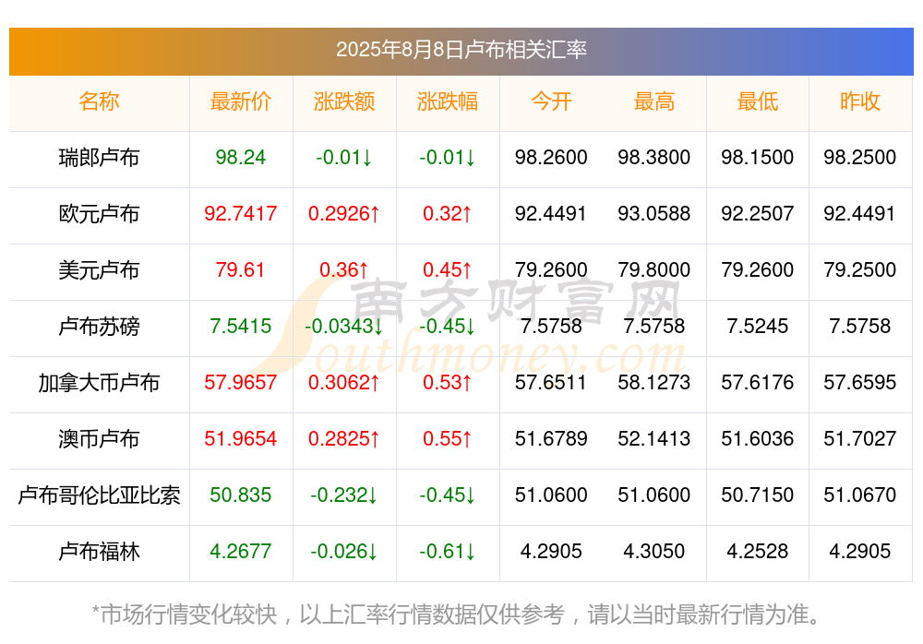
Task: Click the 涨跌额 column header
Action: 343,101
